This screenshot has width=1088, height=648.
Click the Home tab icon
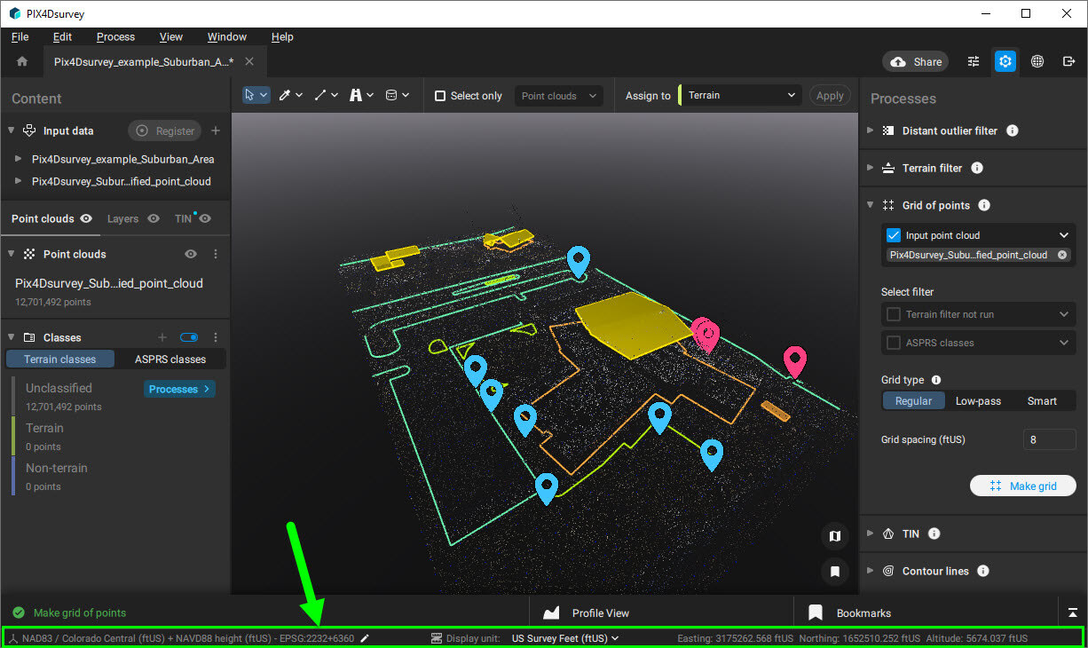[x=22, y=62]
